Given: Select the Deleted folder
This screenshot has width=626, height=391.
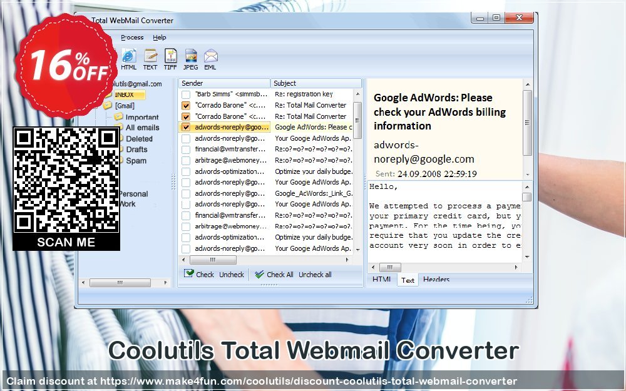Looking at the screenshot, I should click(139, 139).
